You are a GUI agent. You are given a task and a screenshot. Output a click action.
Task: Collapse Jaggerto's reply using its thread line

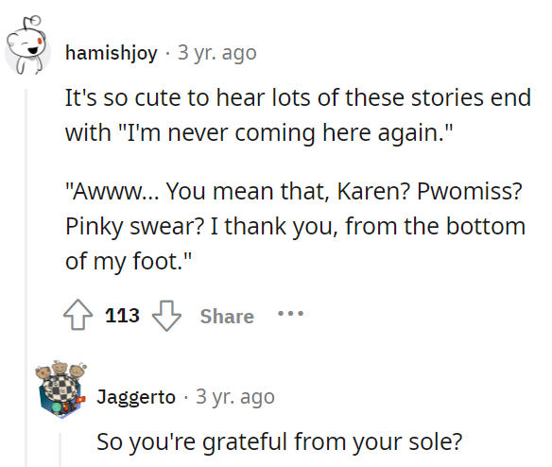coord(60,450)
